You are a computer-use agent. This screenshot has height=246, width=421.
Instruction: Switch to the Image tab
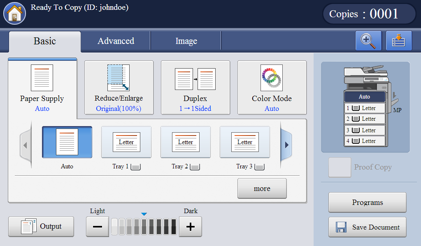tap(186, 41)
